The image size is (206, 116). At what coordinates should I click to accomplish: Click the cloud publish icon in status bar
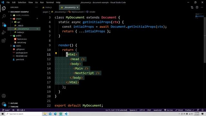point(13,110)
